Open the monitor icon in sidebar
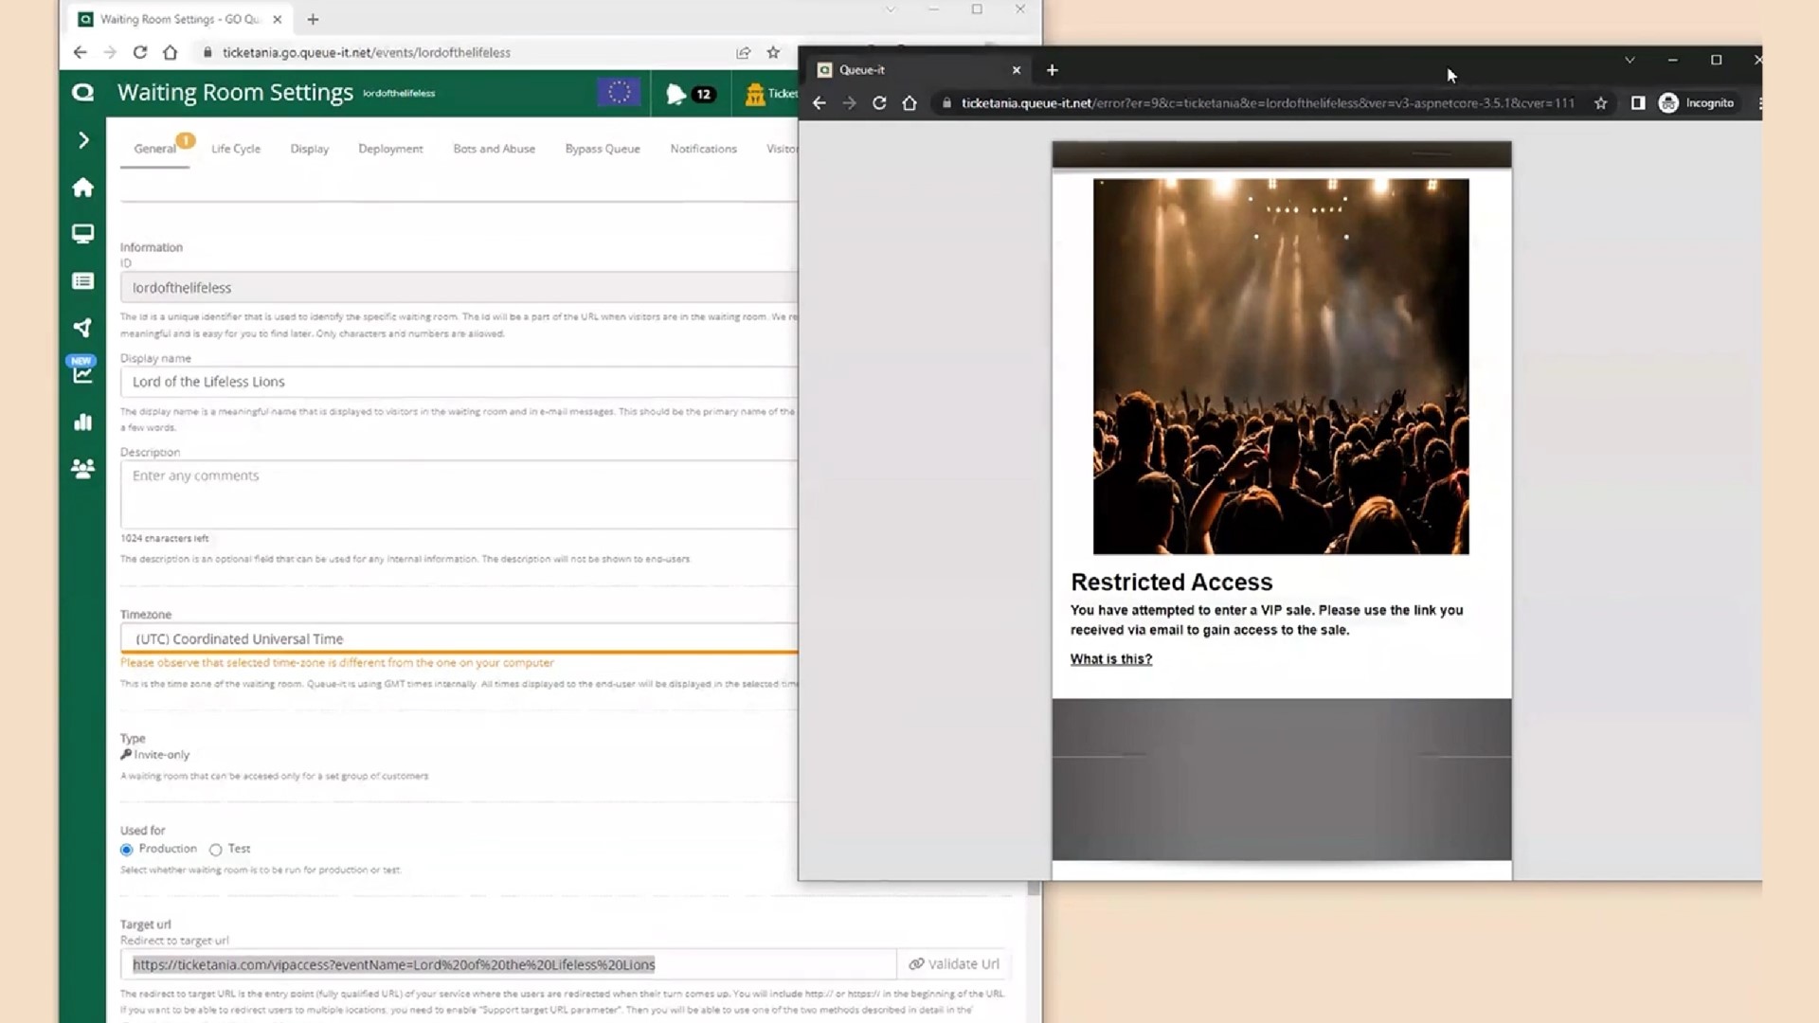The width and height of the screenshot is (1819, 1023). point(83,234)
